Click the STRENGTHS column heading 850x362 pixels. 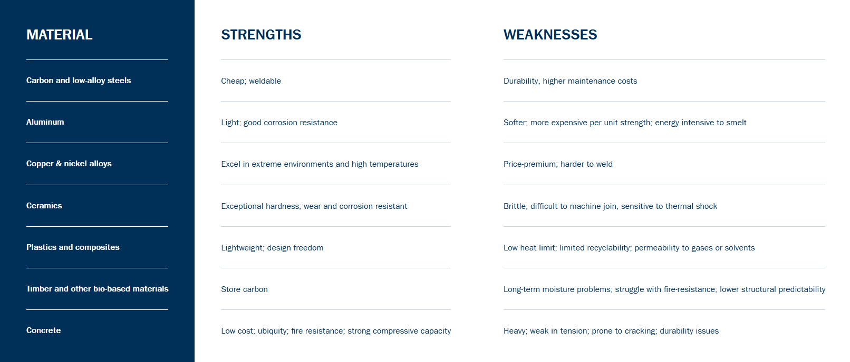pyautogui.click(x=261, y=35)
